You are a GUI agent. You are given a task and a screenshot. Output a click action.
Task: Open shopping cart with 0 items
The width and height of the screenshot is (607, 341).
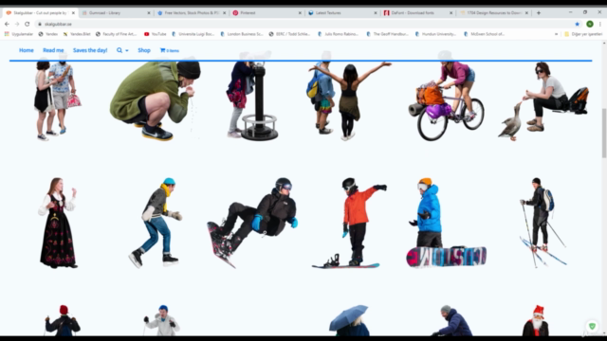tap(169, 50)
